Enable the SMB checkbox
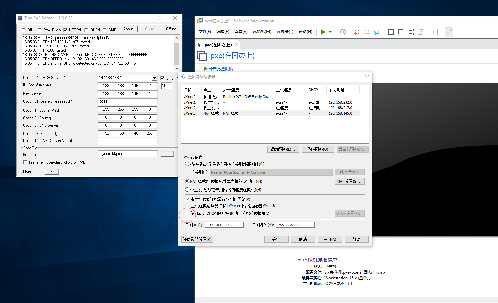This screenshot has width=498, height=303. pyautogui.click(x=105, y=30)
